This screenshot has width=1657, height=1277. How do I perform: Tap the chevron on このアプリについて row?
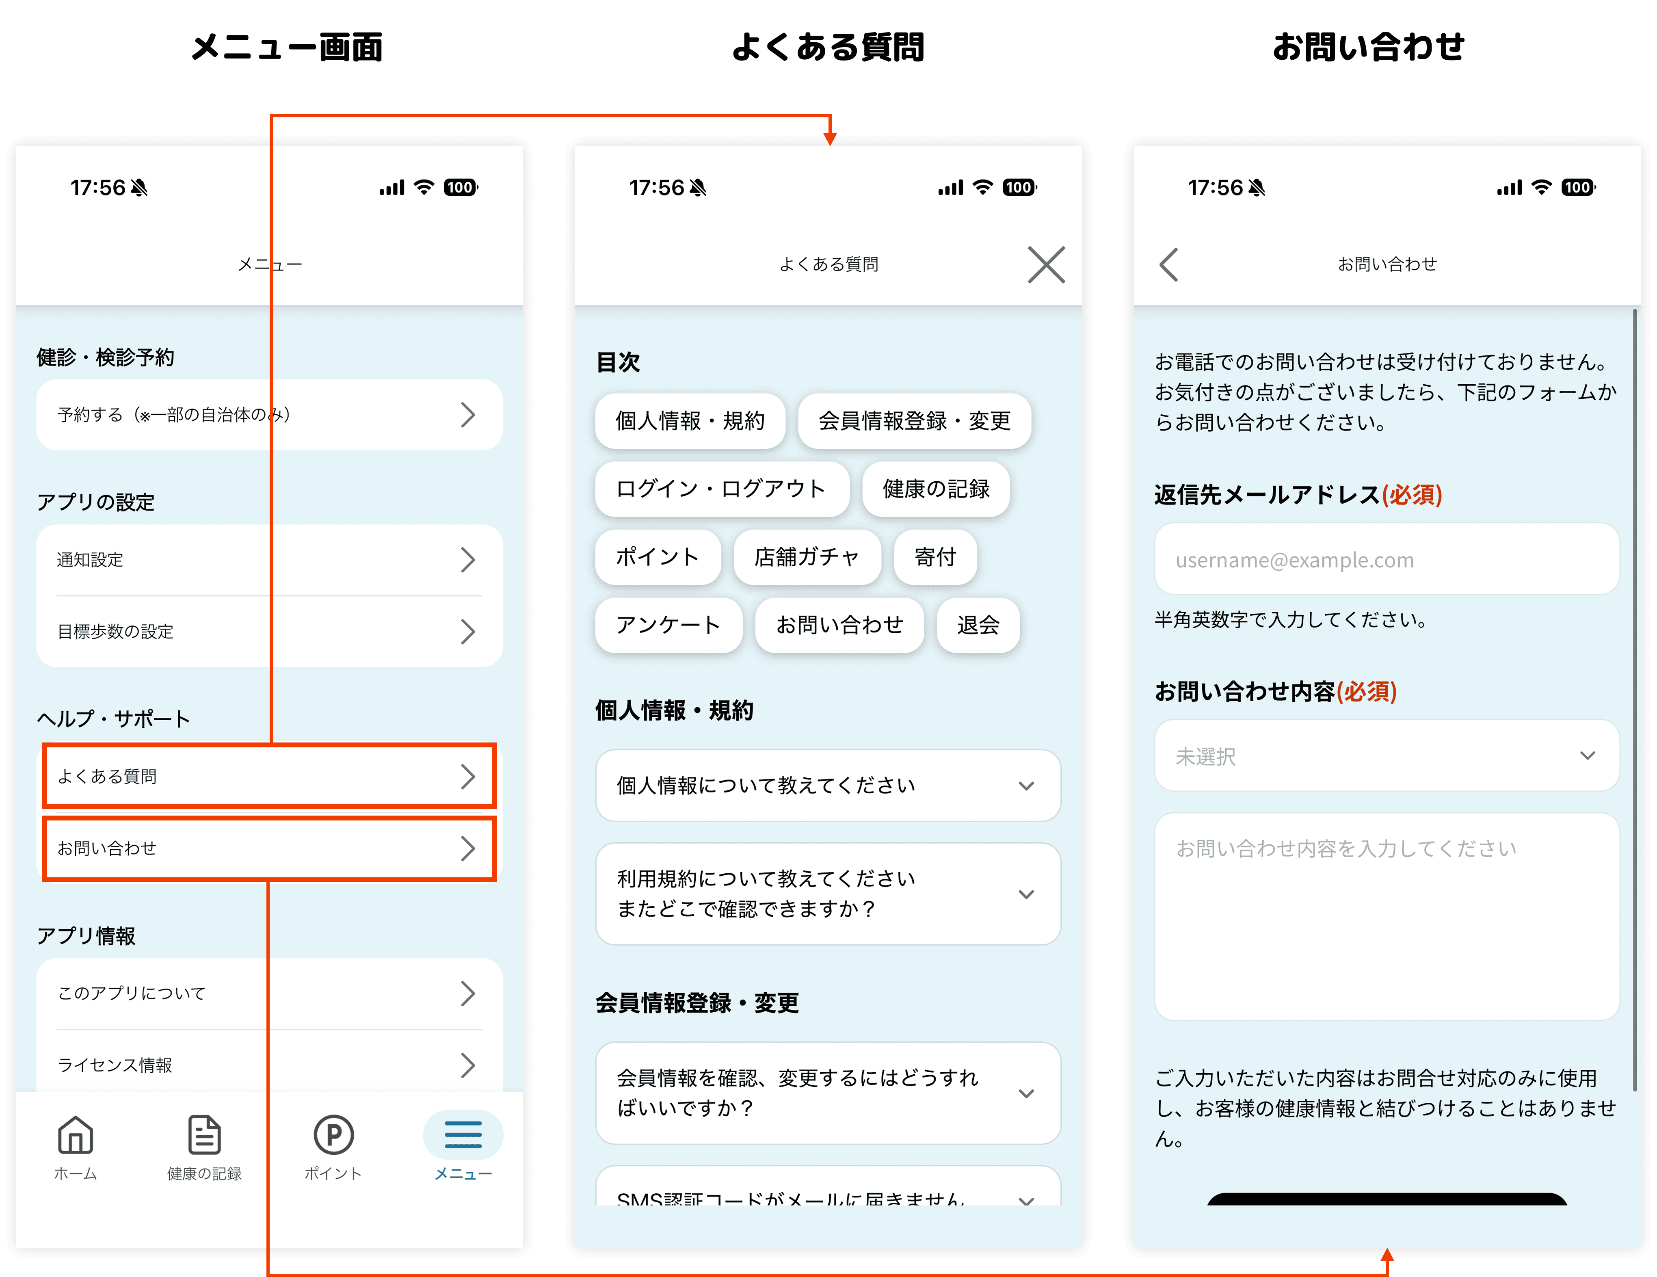pos(468,993)
